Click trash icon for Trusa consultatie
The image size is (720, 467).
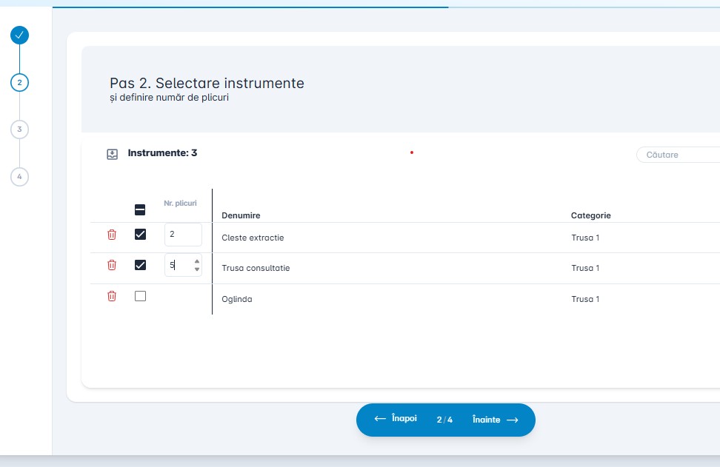pos(112,265)
